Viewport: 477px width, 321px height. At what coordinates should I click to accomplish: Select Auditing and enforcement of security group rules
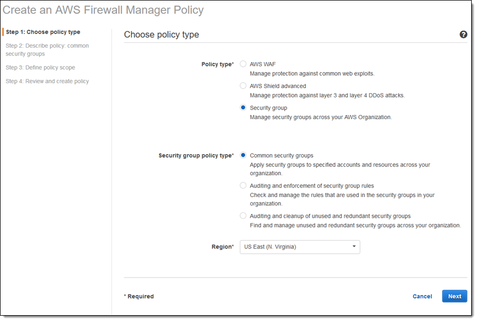click(243, 185)
